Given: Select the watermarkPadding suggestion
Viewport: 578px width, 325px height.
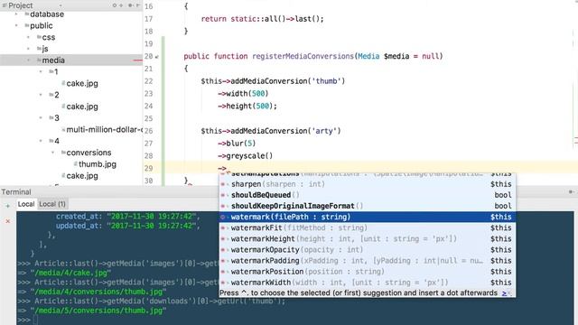Looking at the screenshot, I should coord(367,261).
